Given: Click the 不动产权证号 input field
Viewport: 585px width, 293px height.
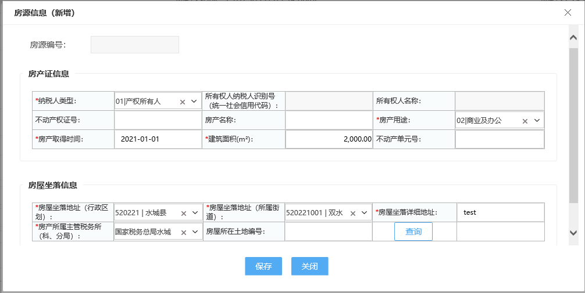Looking at the screenshot, I should [x=158, y=120].
